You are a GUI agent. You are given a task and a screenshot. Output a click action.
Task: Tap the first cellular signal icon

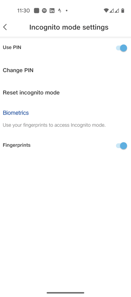click(x=111, y=10)
